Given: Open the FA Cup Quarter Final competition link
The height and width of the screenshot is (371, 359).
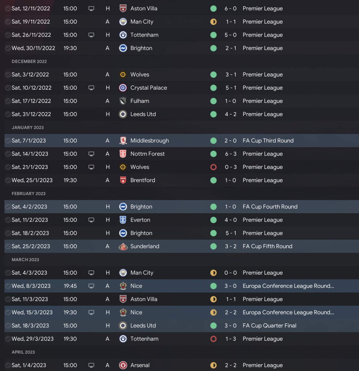Looking at the screenshot, I should point(269,326).
